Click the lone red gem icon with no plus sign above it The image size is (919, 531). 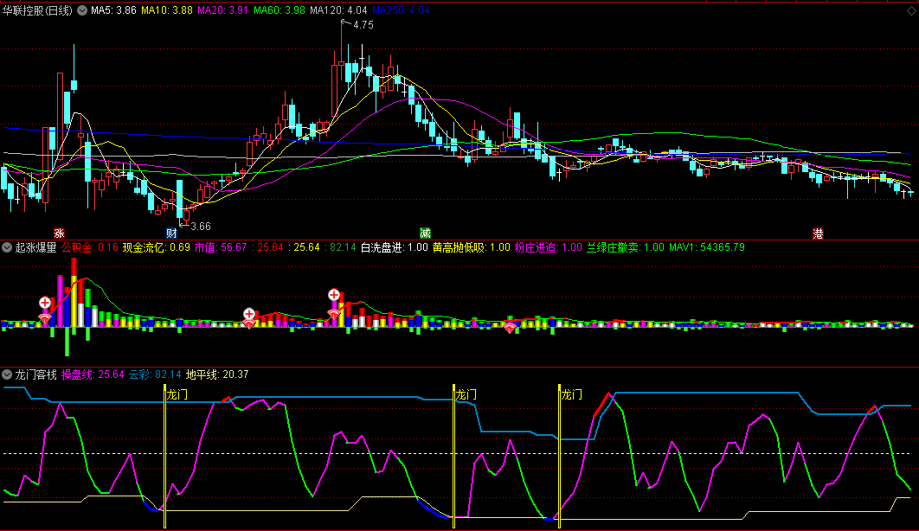point(510,329)
